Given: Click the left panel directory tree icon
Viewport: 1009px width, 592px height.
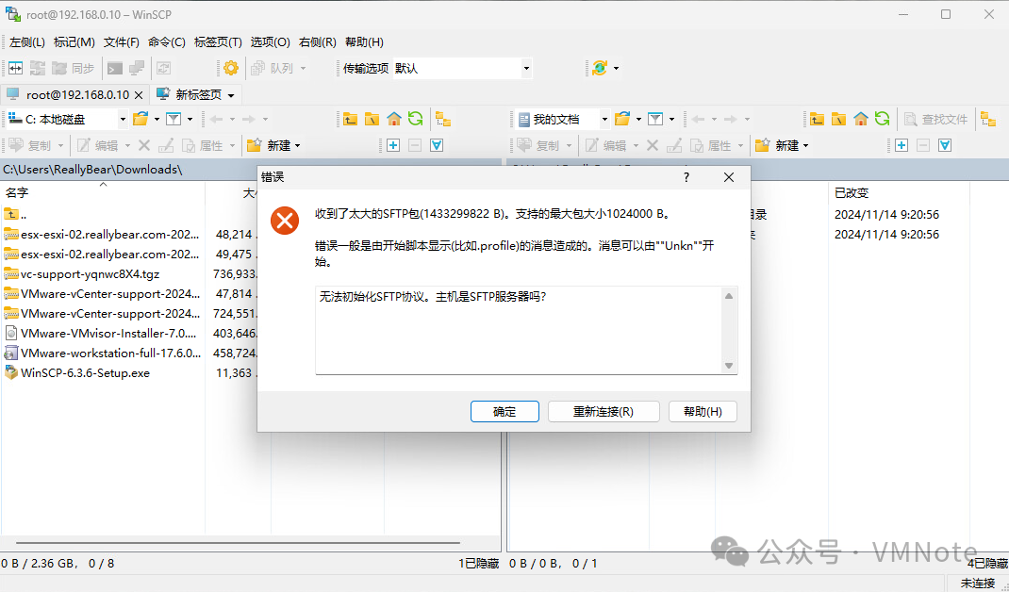Looking at the screenshot, I should (x=443, y=119).
